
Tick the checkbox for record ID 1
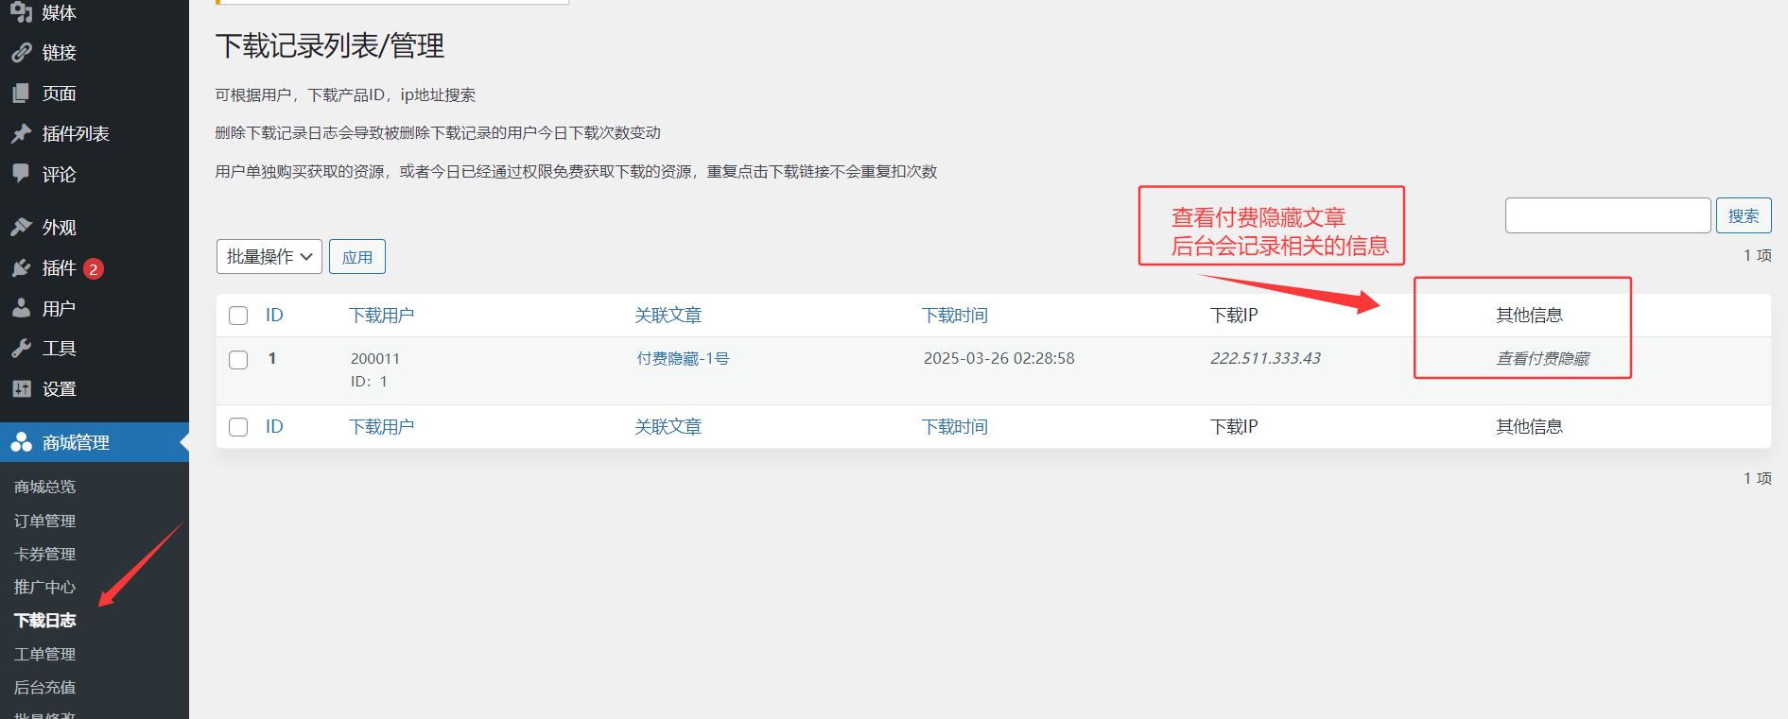[238, 360]
